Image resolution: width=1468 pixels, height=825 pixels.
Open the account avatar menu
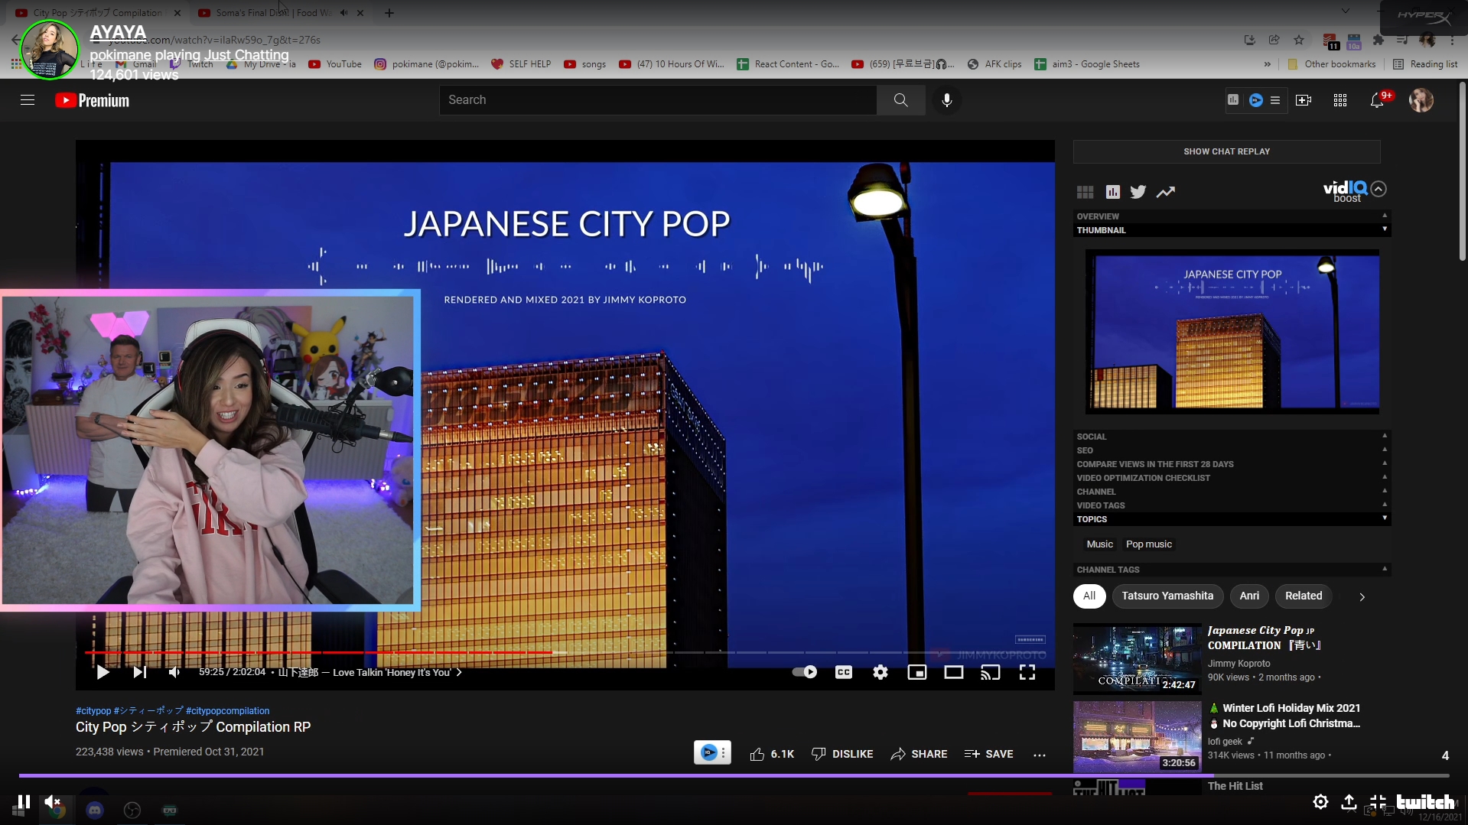coord(1421,100)
